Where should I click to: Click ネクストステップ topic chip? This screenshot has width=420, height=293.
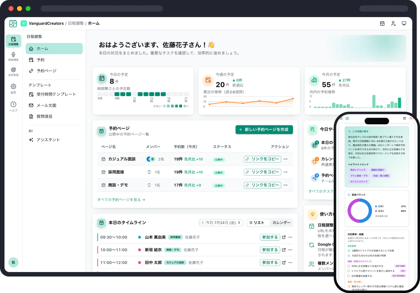359,181
